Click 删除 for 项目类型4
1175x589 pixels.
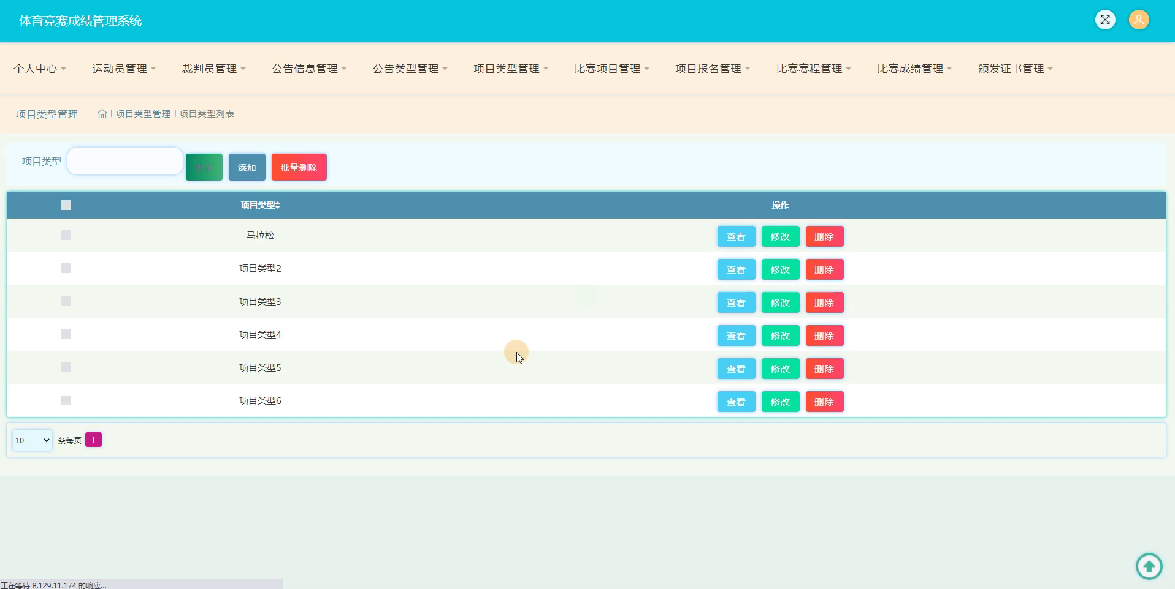point(824,336)
